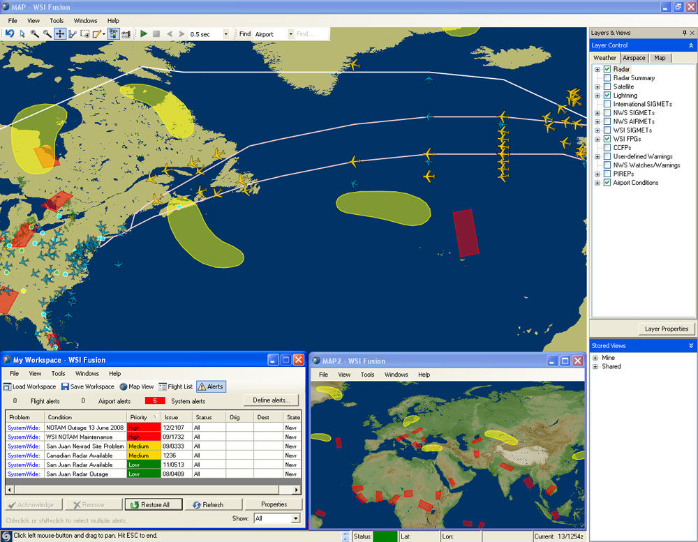Click Save Workspace floppy disk icon
The width and height of the screenshot is (698, 542).
(x=65, y=386)
